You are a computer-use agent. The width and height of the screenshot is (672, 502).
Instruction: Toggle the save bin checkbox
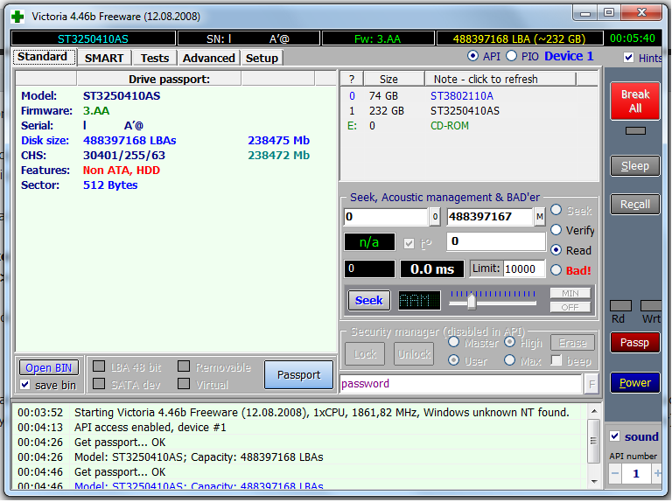[x=25, y=385]
